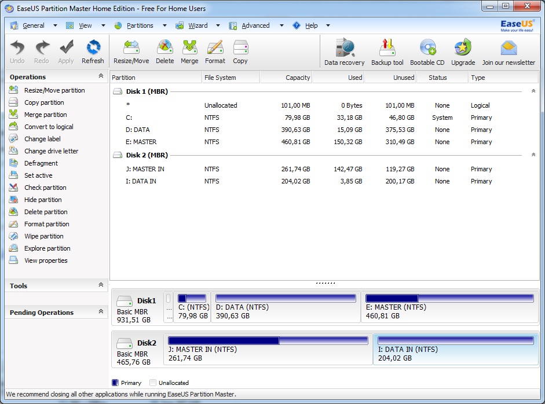
Task: Open the Advanced menu
Action: [x=255, y=25]
